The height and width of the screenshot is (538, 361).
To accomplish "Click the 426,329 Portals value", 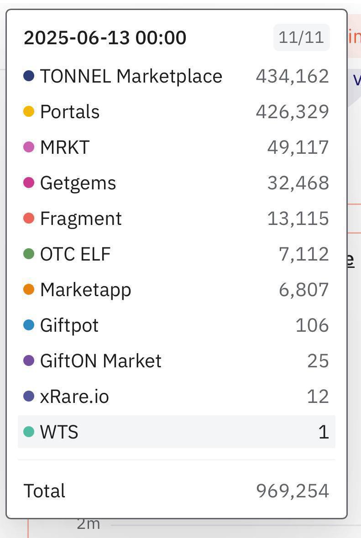I will click(293, 112).
